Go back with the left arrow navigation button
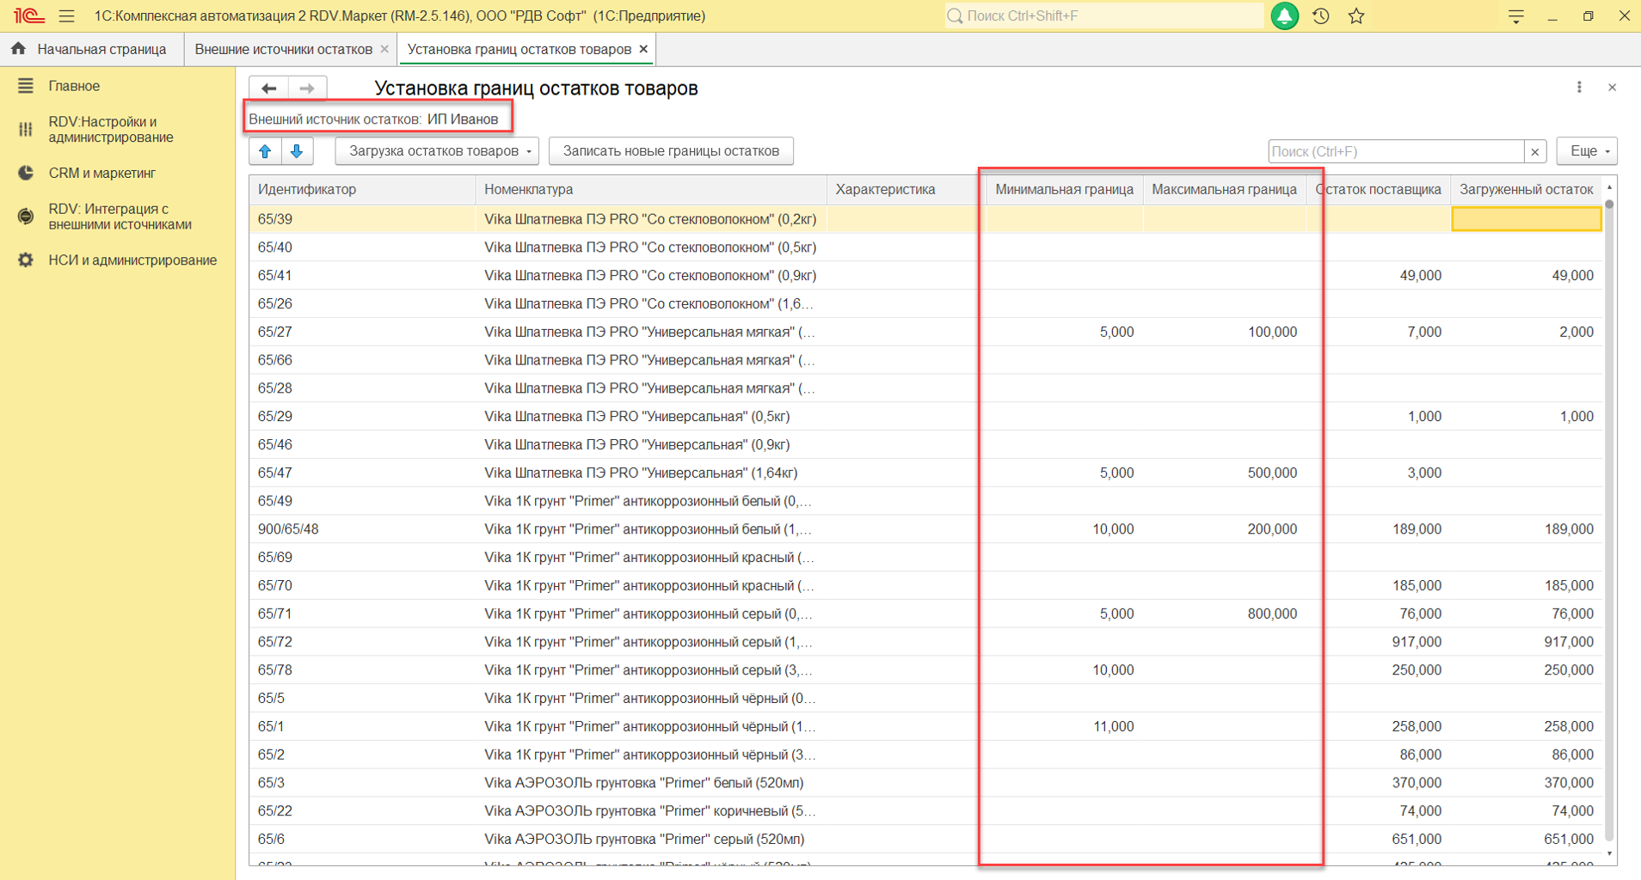Image resolution: width=1641 pixels, height=880 pixels. pyautogui.click(x=268, y=89)
